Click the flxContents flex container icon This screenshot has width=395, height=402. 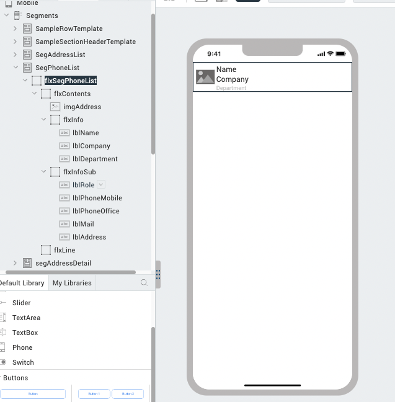point(46,94)
